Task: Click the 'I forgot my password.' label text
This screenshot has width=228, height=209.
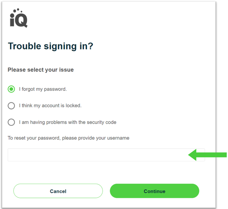Action: coord(43,89)
